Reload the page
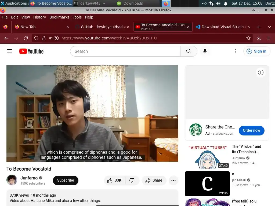This screenshot has height=206, width=275. [26, 38]
